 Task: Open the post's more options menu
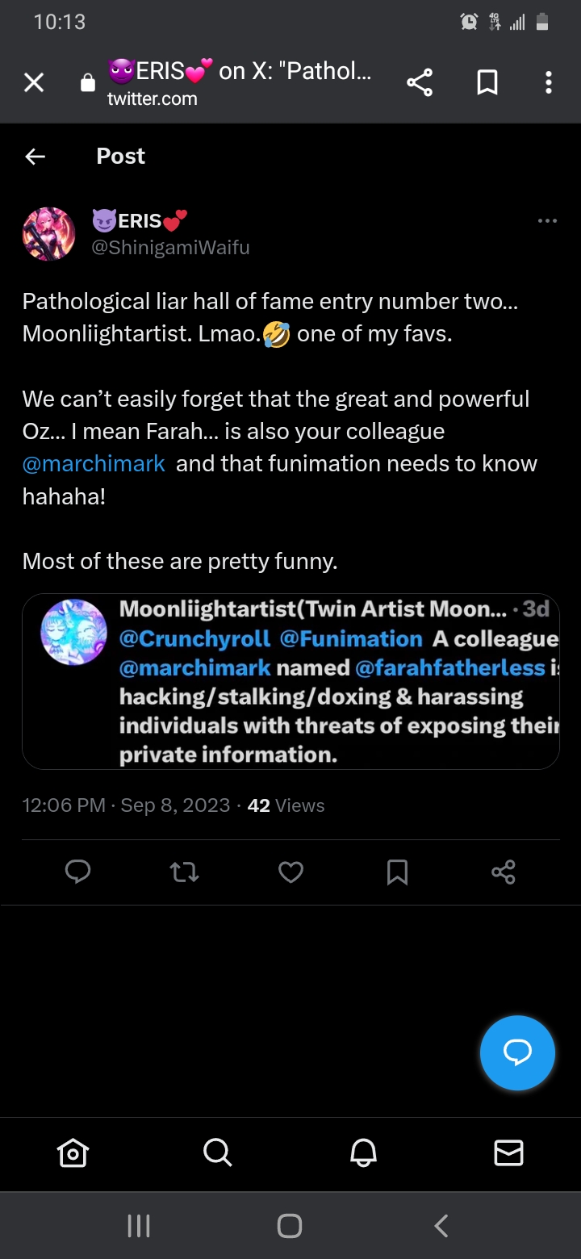547,221
